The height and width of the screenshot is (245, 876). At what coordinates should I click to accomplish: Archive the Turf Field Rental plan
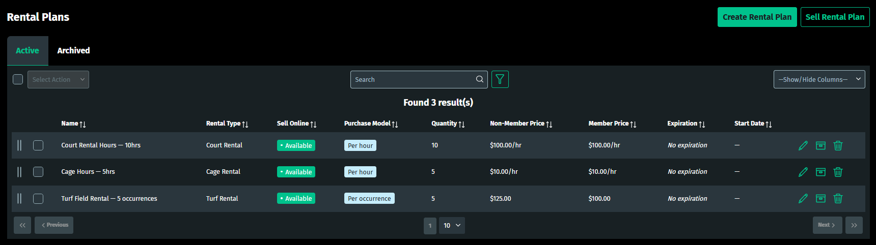(820, 199)
